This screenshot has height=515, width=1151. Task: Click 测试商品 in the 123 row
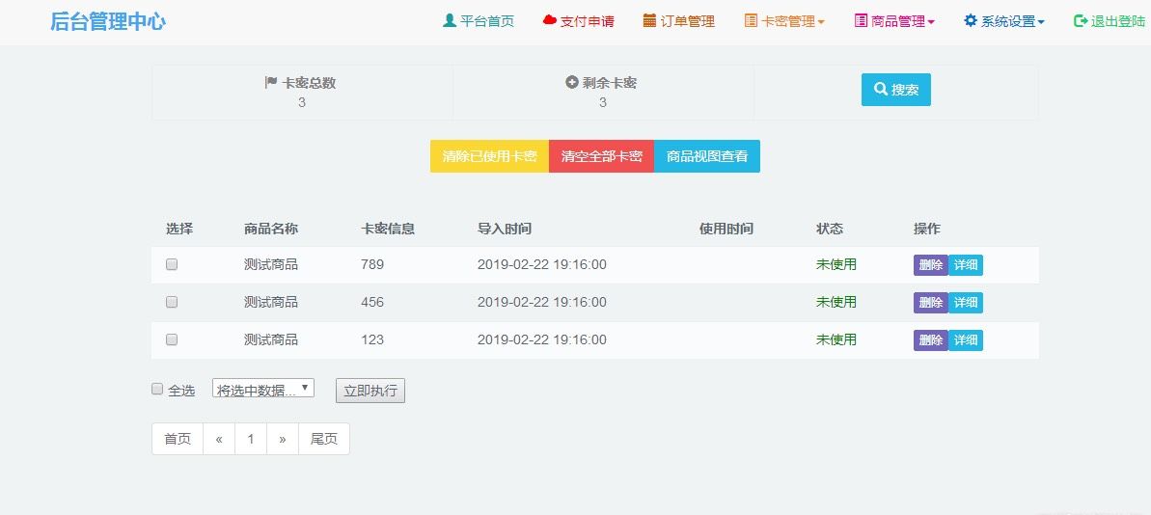tap(271, 340)
